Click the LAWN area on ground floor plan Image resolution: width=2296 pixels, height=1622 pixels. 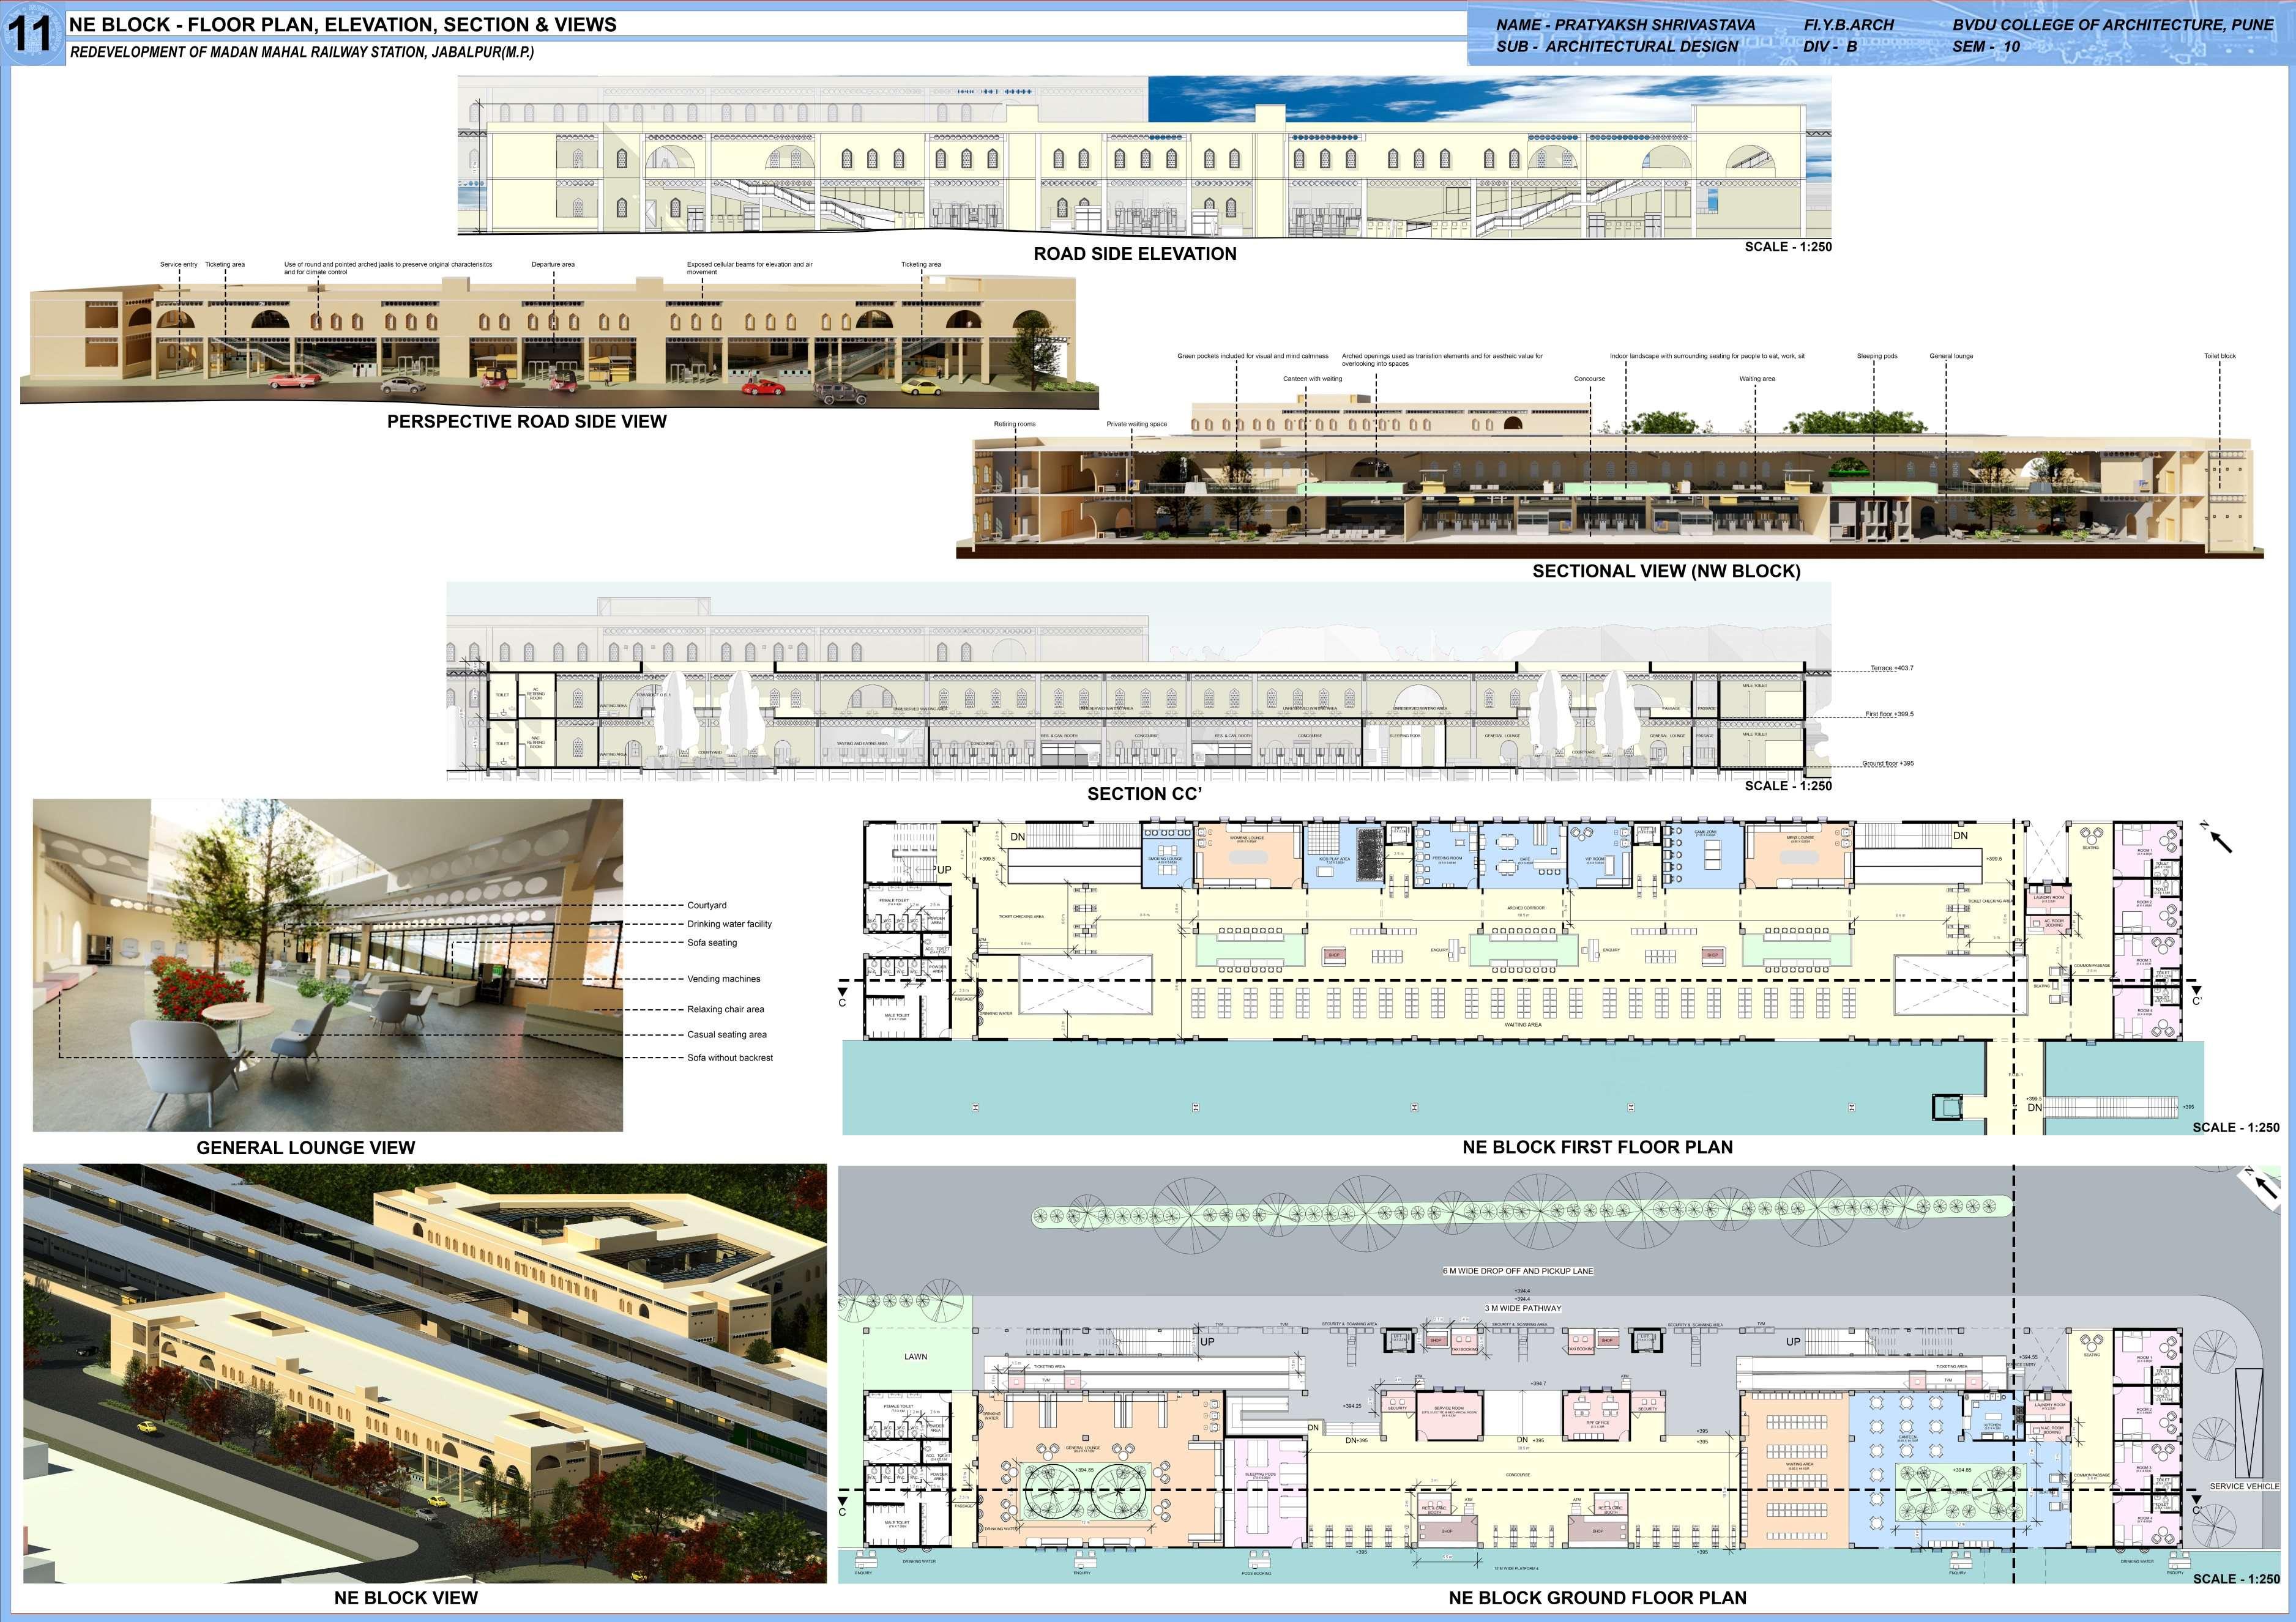click(915, 1356)
